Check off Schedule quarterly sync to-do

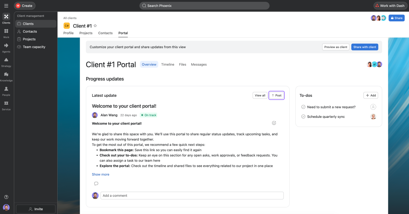[x=303, y=117]
